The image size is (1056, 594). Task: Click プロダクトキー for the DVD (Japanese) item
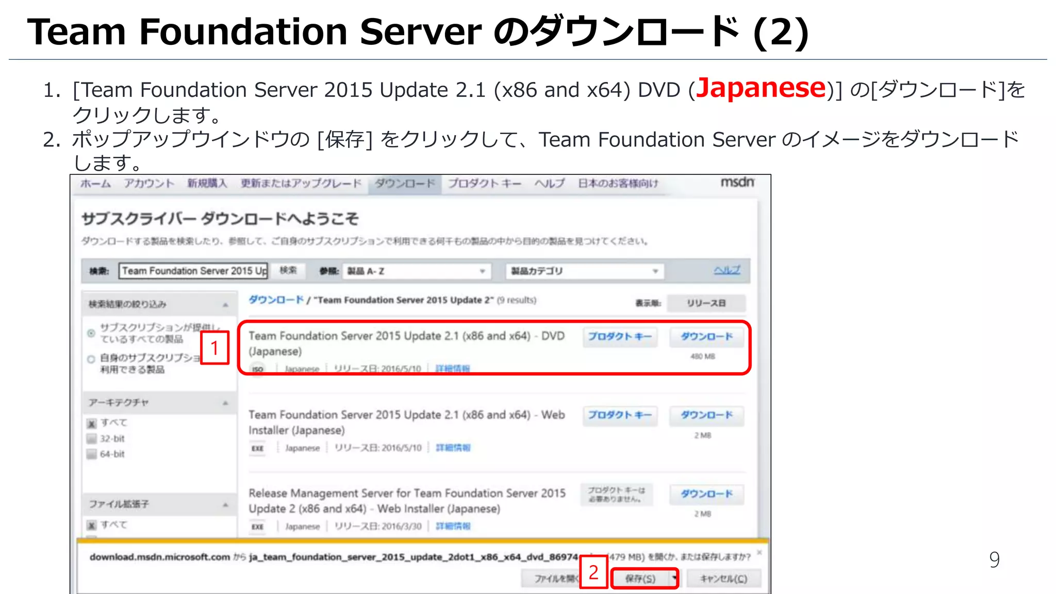tap(620, 337)
